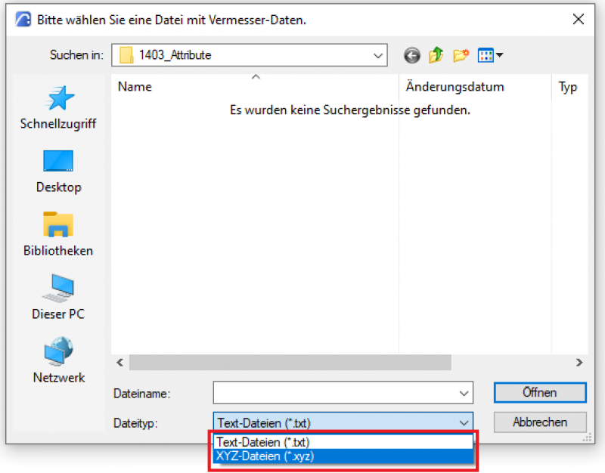Sort by Änderungsdatum column header
This screenshot has height=473, width=605.
pos(455,87)
